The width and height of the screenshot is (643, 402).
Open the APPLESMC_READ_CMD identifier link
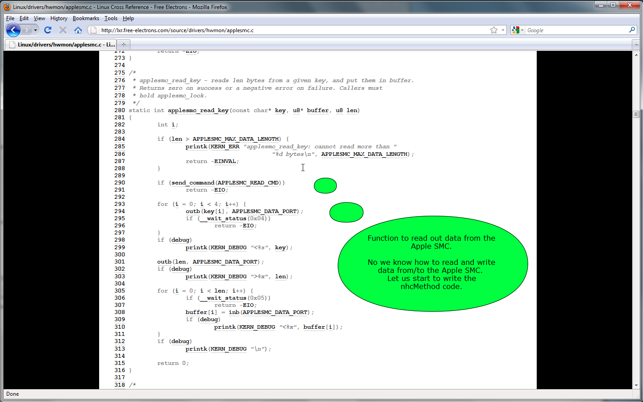pyautogui.click(x=248, y=183)
